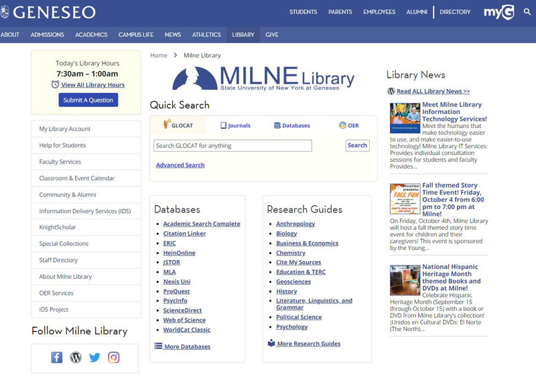Open the EMPLOYEES top link

[379, 12]
